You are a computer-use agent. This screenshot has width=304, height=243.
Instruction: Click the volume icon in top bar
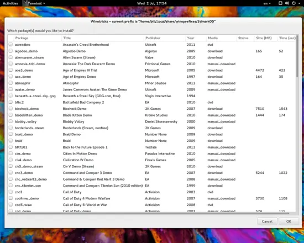(287, 3)
